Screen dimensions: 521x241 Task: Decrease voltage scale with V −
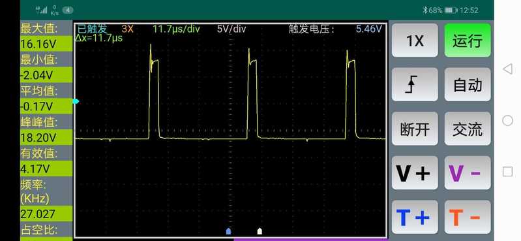click(x=468, y=173)
